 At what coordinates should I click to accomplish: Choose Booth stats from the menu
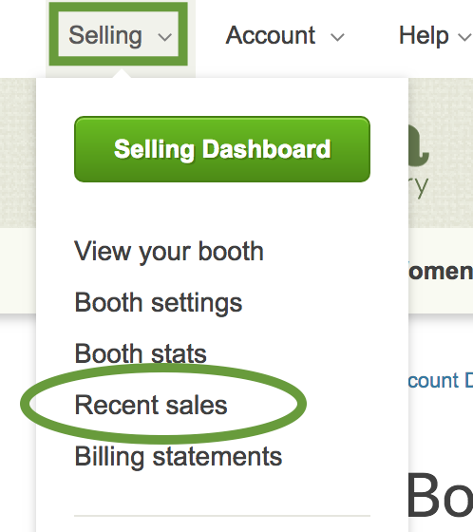click(x=141, y=353)
